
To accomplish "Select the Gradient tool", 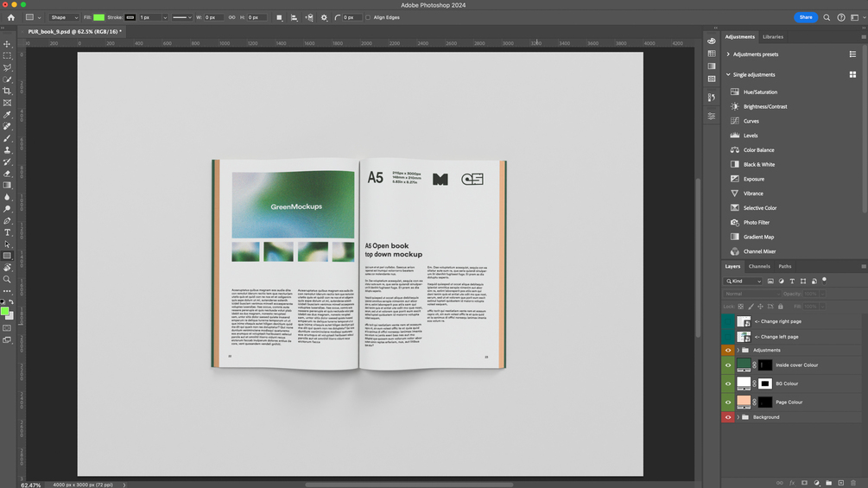I will pyautogui.click(x=7, y=186).
